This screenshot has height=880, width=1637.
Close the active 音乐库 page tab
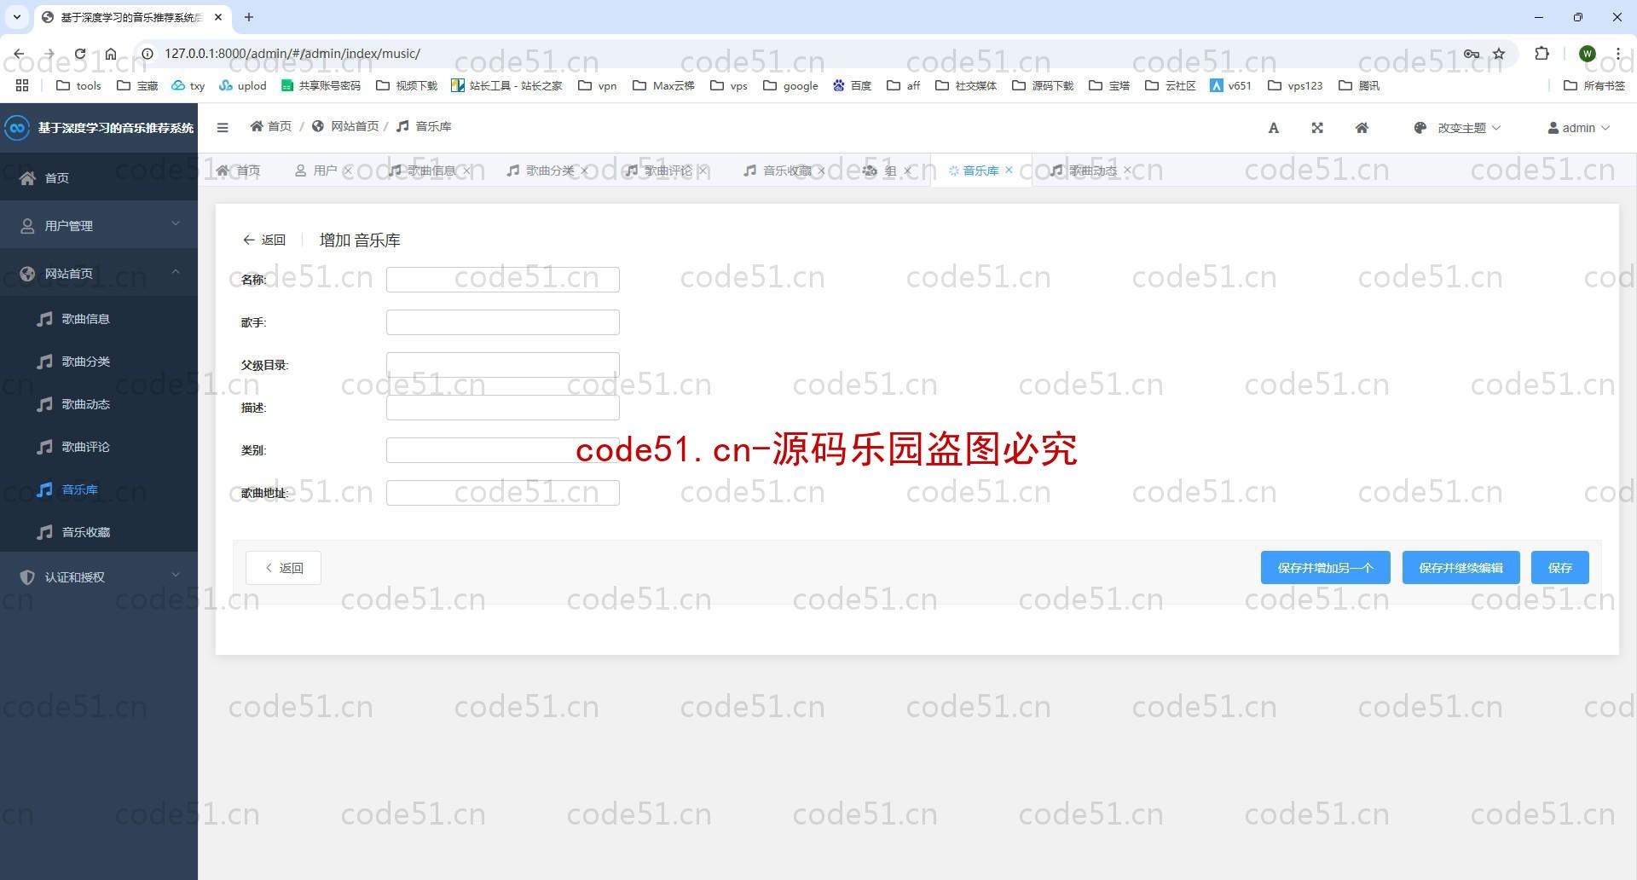tap(1009, 170)
